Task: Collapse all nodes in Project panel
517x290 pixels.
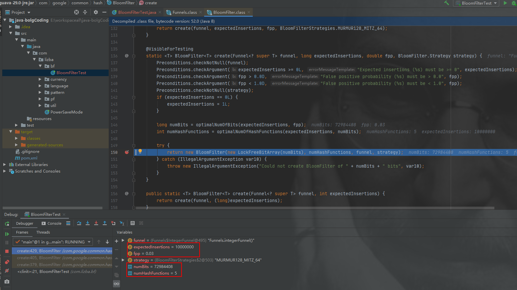Action: pos(85,12)
